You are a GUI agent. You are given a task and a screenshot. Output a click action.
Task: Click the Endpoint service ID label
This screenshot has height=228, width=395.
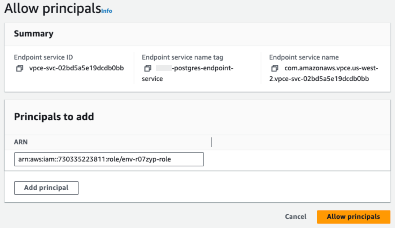pyautogui.click(x=43, y=57)
